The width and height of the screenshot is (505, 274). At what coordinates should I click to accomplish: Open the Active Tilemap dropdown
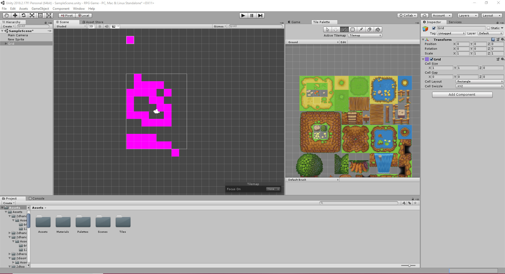365,35
